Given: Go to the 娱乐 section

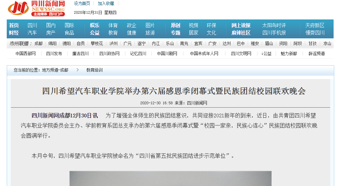Looking at the screenshot, I should (95, 25).
